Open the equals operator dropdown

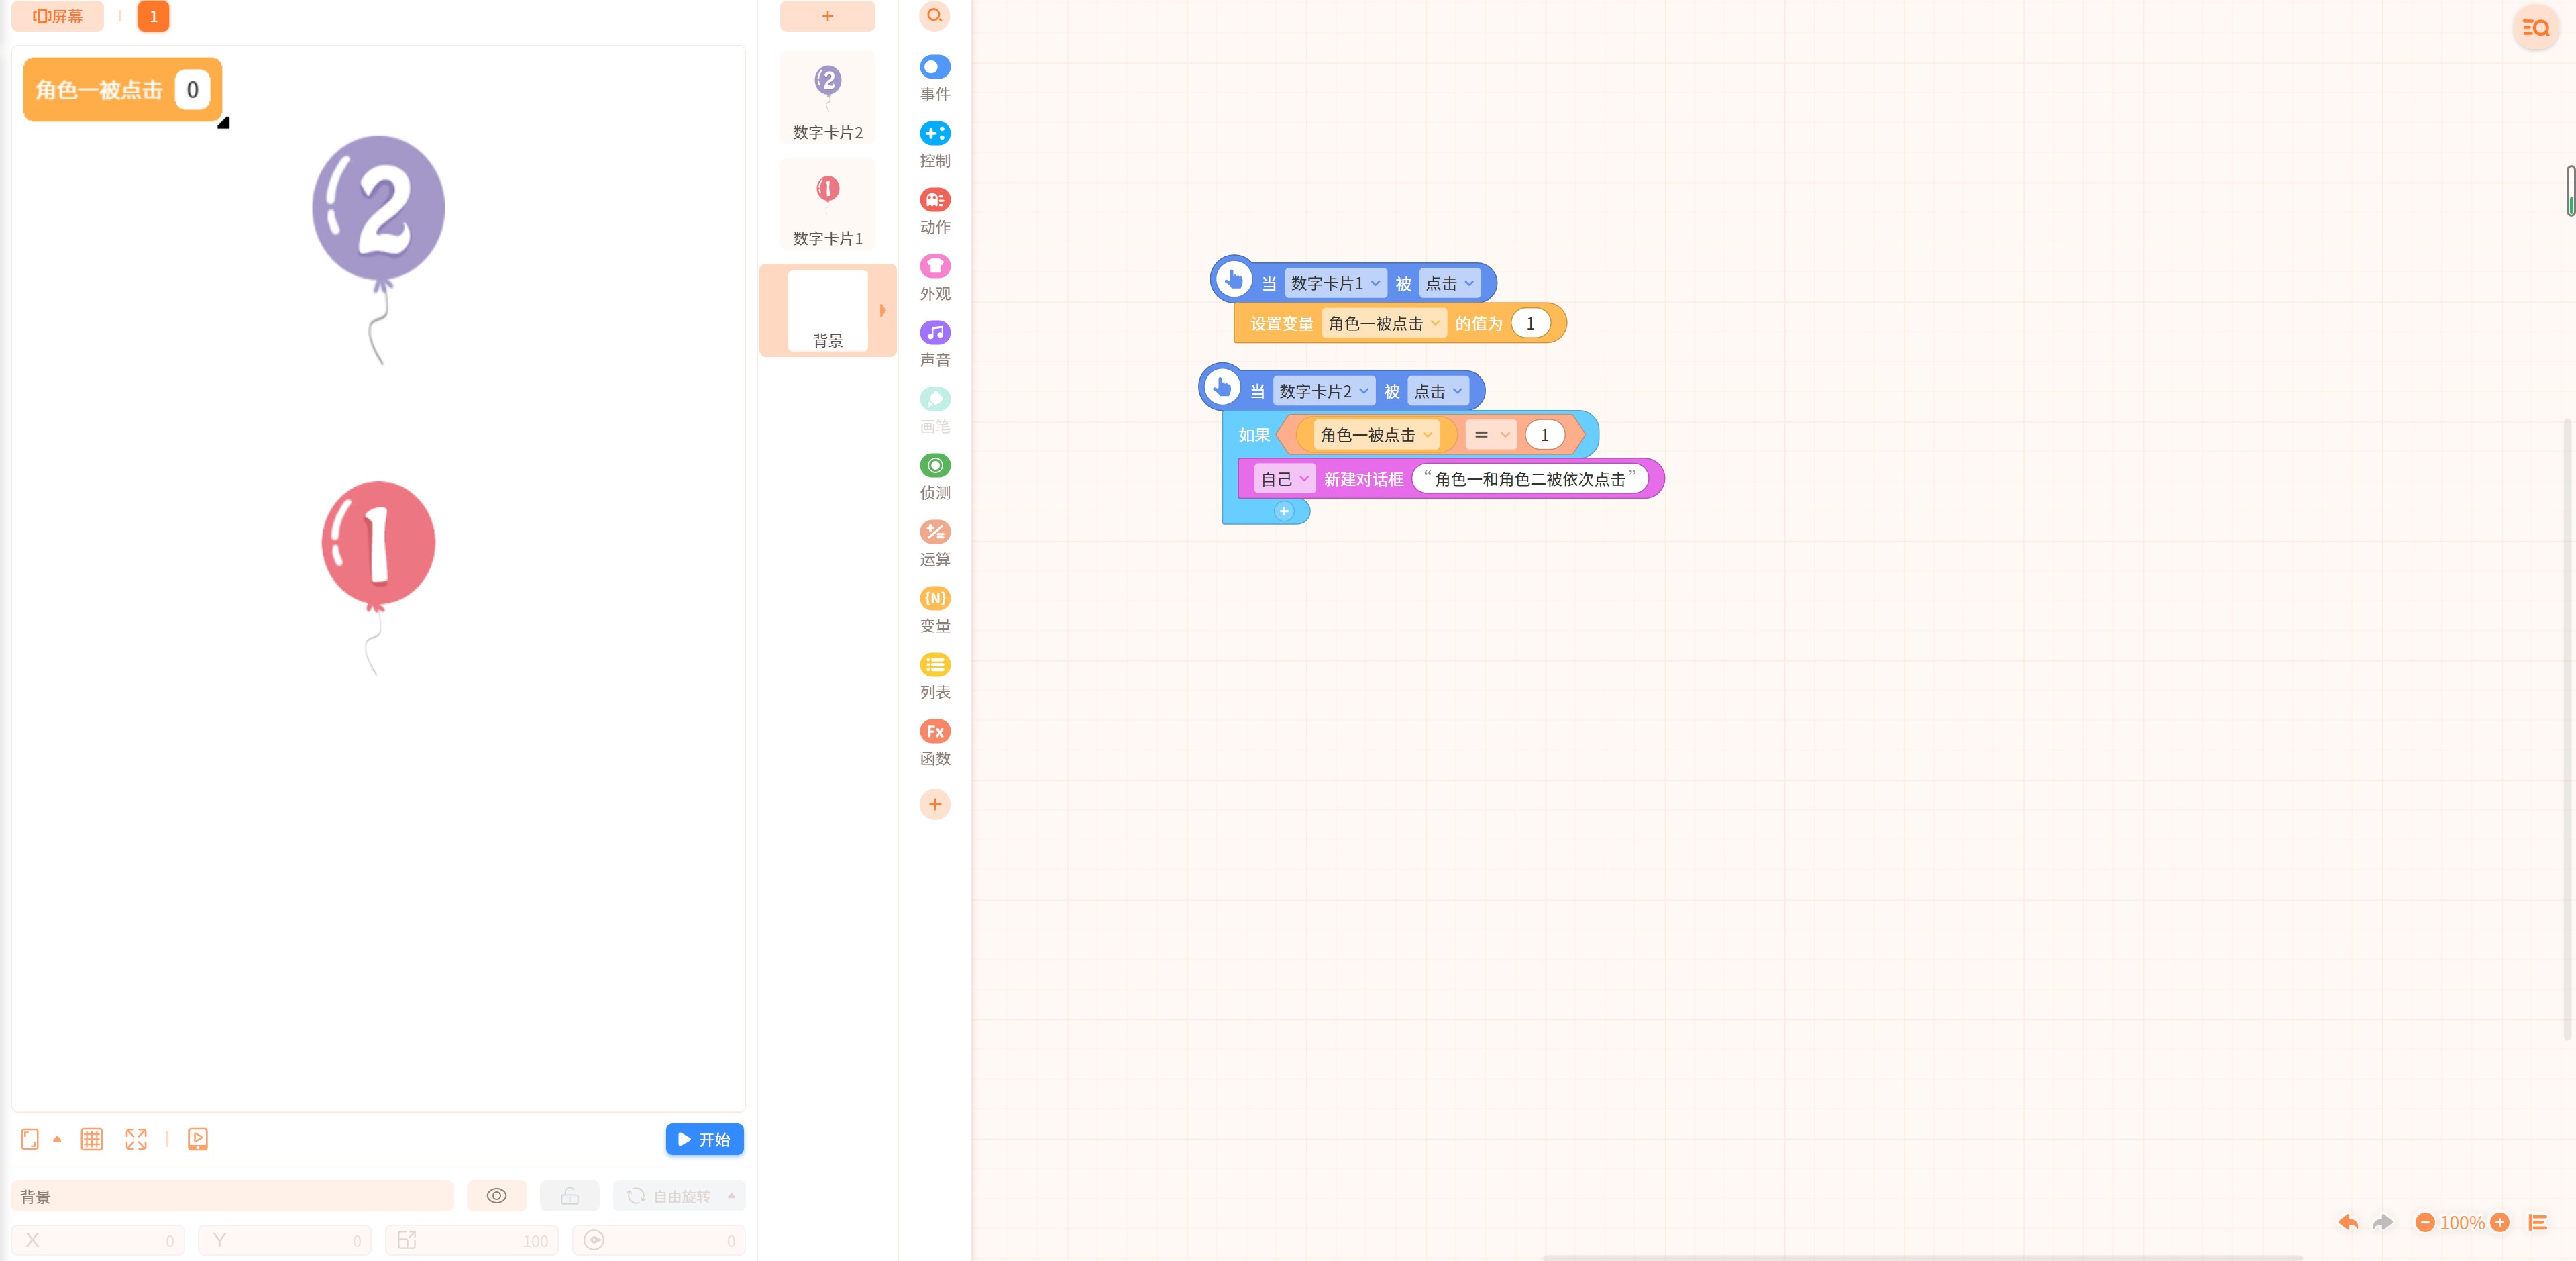(1490, 434)
